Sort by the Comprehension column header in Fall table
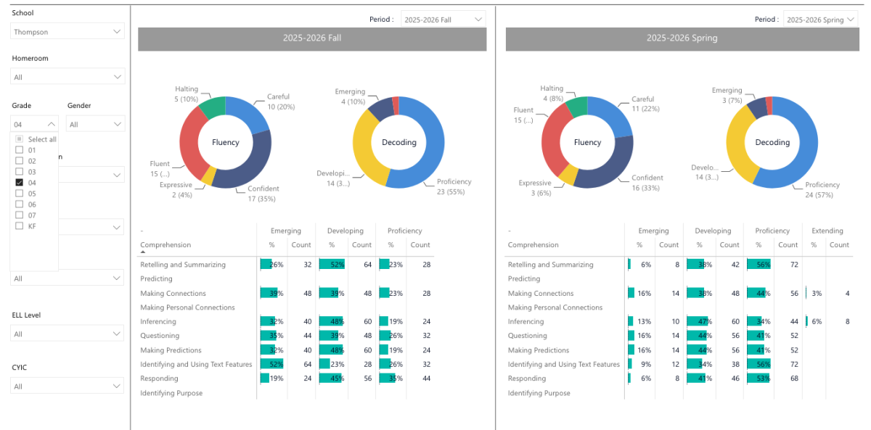 click(165, 245)
